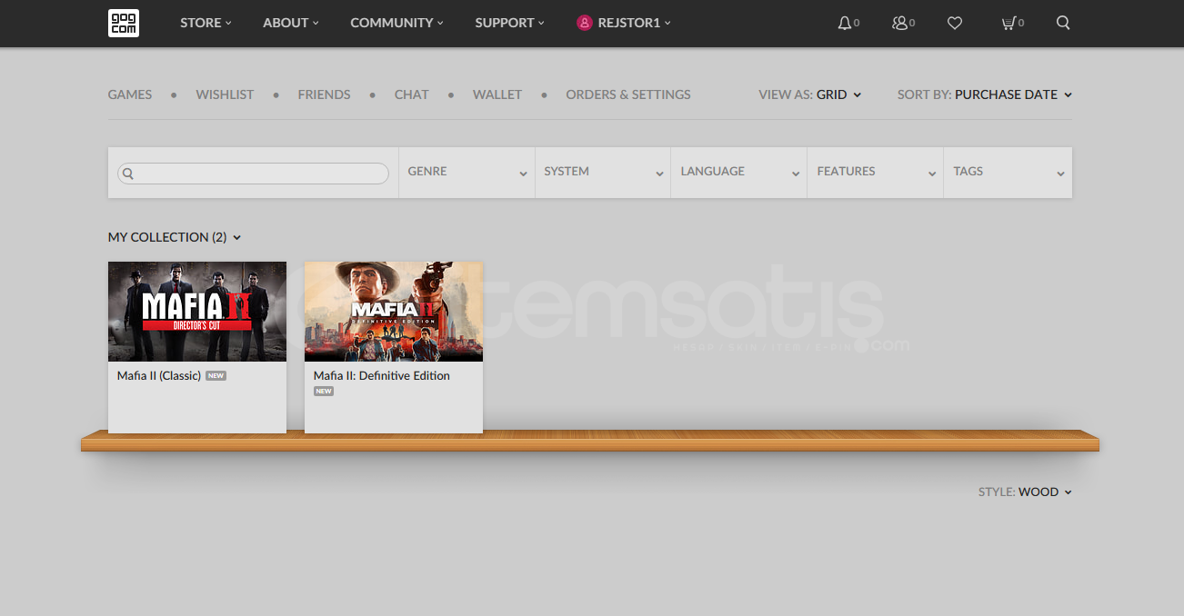Open the notifications bell
This screenshot has height=616, width=1184.
[x=845, y=23]
